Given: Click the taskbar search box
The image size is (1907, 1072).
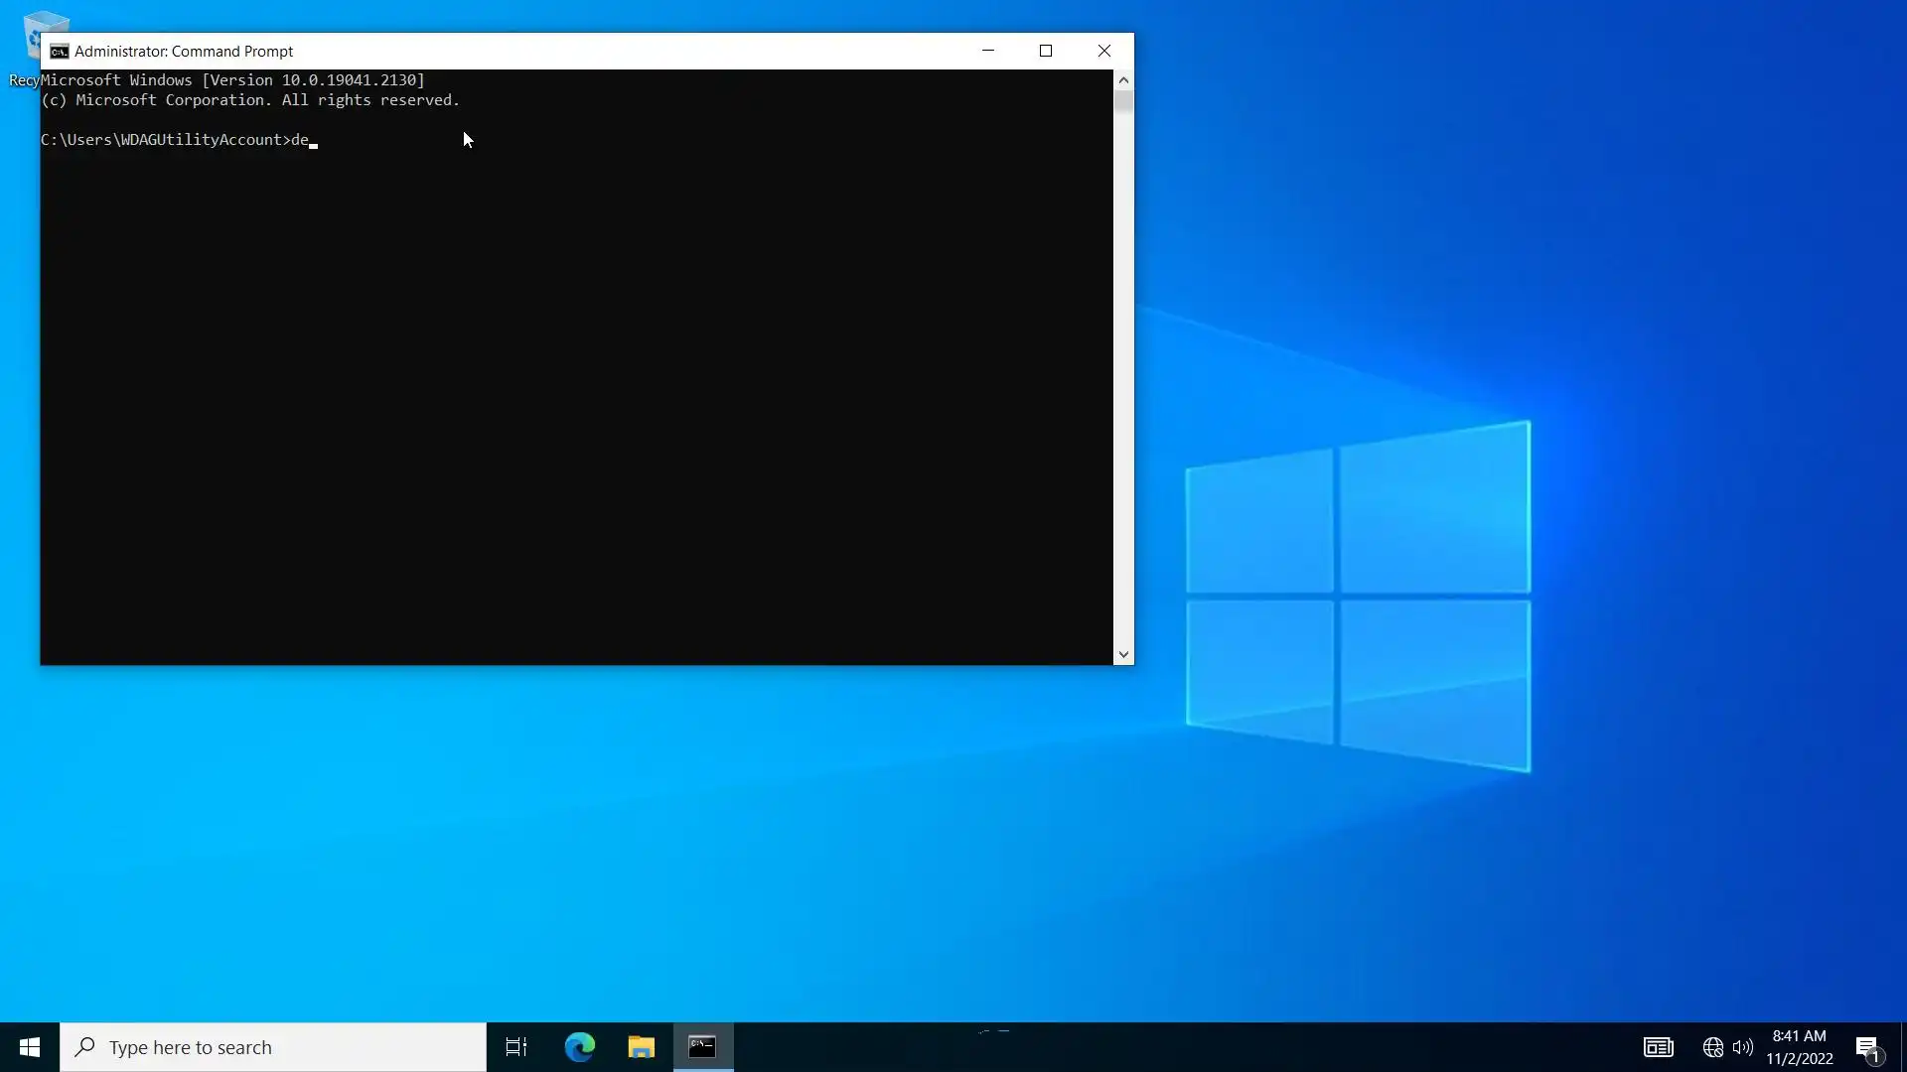Looking at the screenshot, I should point(273,1047).
